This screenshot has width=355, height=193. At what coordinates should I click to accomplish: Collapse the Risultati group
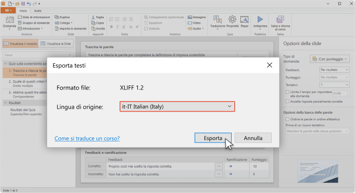coord(6,103)
